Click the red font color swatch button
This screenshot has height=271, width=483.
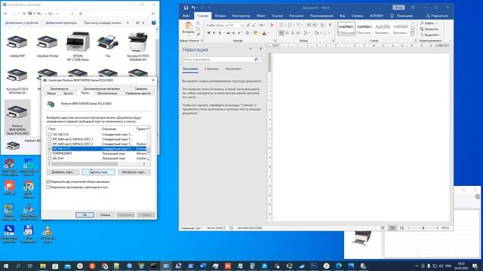pos(264,33)
